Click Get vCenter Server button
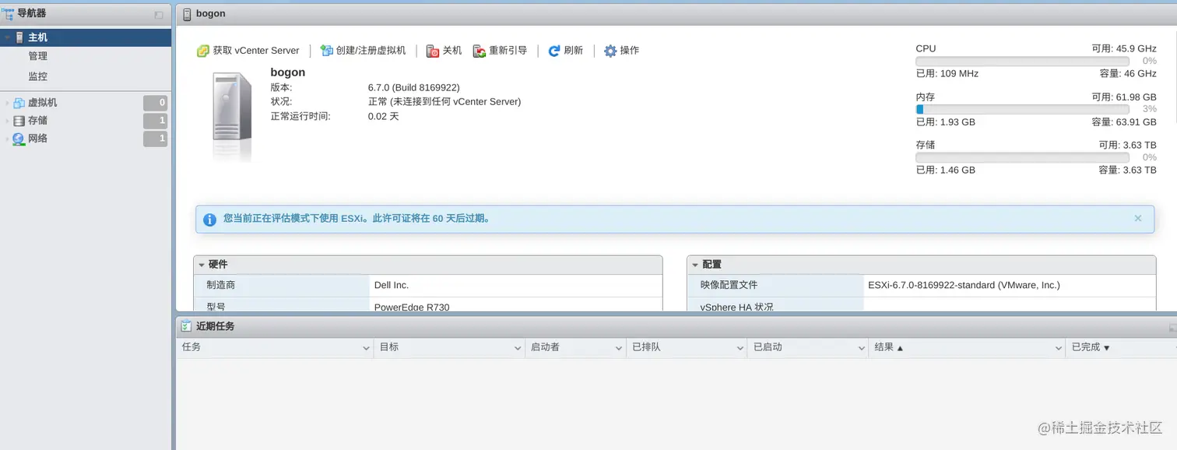Viewport: 1177px width, 450px height. click(248, 51)
